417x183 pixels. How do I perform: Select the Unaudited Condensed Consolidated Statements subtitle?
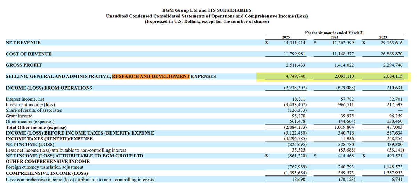(x=207, y=16)
